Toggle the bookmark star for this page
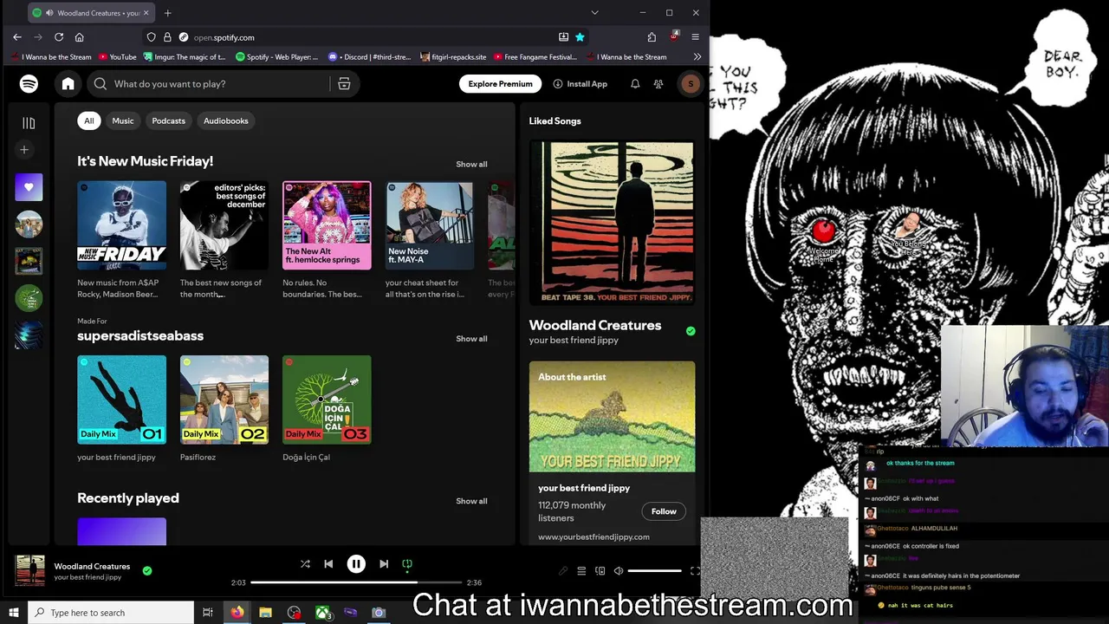Screen dimensions: 1109x624 (x=580, y=37)
